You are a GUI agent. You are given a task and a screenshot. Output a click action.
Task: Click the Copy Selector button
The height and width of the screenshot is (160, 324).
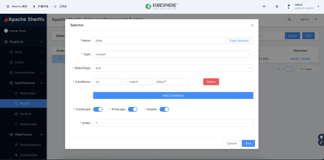click(239, 41)
